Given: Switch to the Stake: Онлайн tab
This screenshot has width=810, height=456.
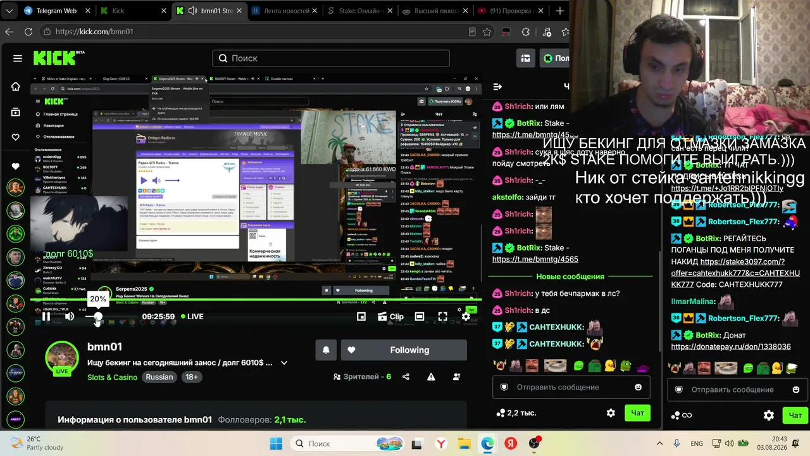Looking at the screenshot, I should [359, 11].
